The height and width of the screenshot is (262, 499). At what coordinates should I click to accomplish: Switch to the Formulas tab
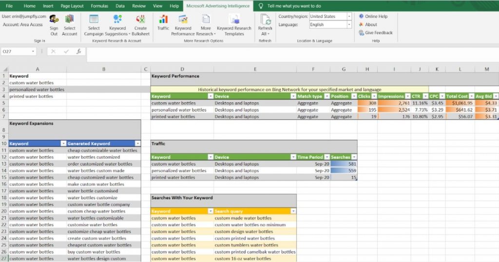pyautogui.click(x=99, y=6)
